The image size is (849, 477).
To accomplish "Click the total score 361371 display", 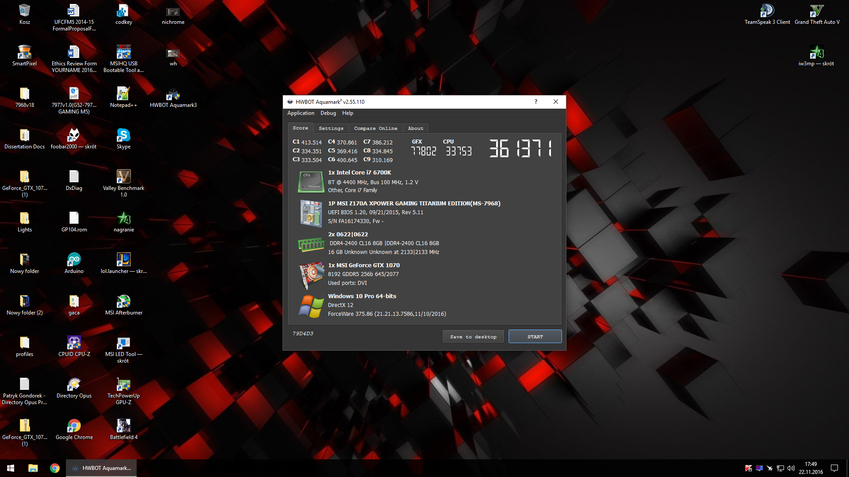I will point(520,148).
